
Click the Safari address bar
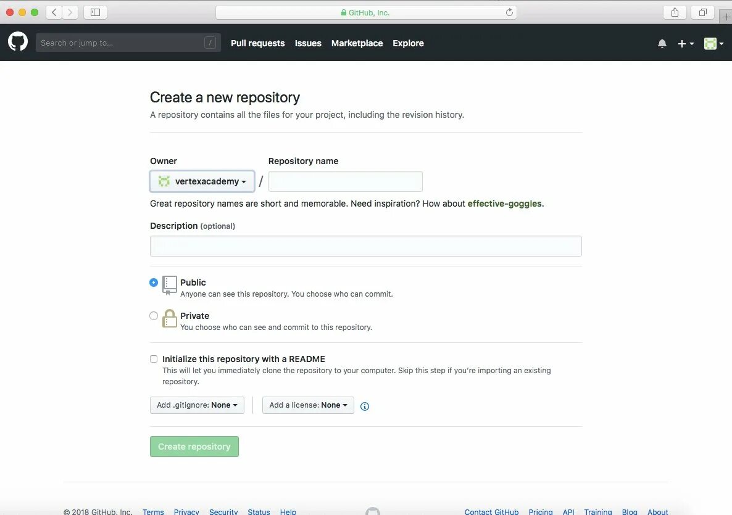click(366, 12)
